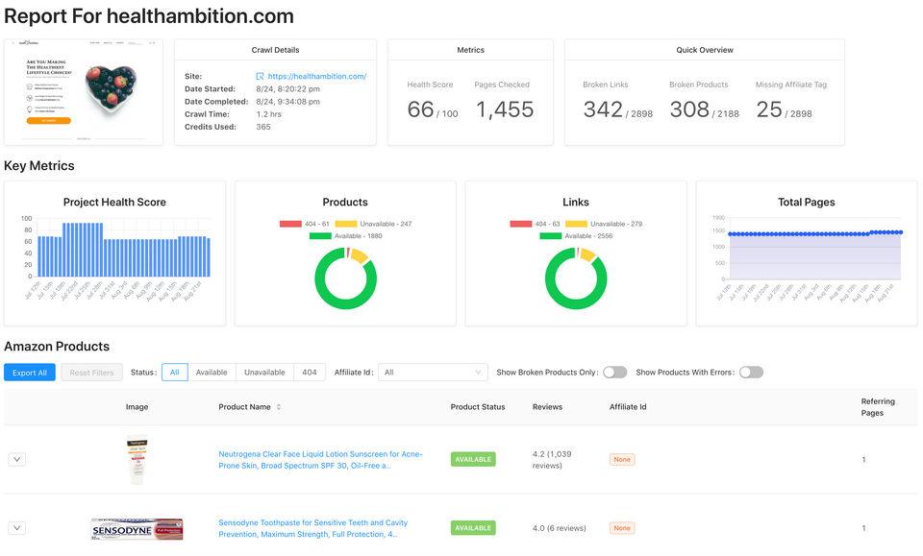
Task: Click the Links donut chart
Action: tap(576, 278)
